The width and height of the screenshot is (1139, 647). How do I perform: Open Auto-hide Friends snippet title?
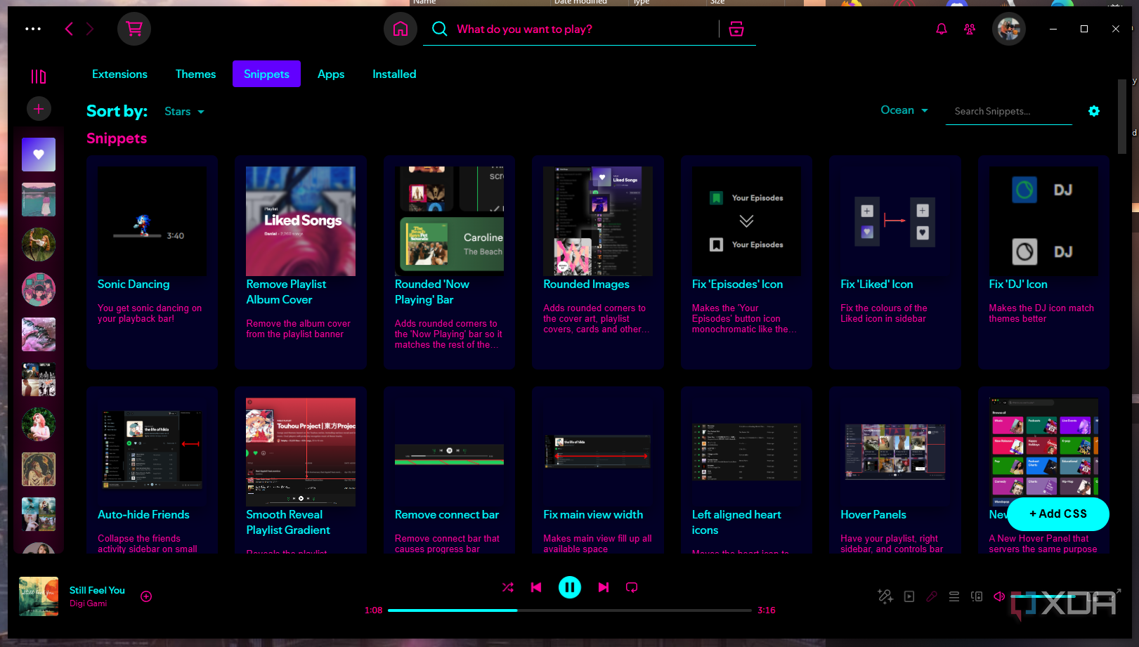143,514
